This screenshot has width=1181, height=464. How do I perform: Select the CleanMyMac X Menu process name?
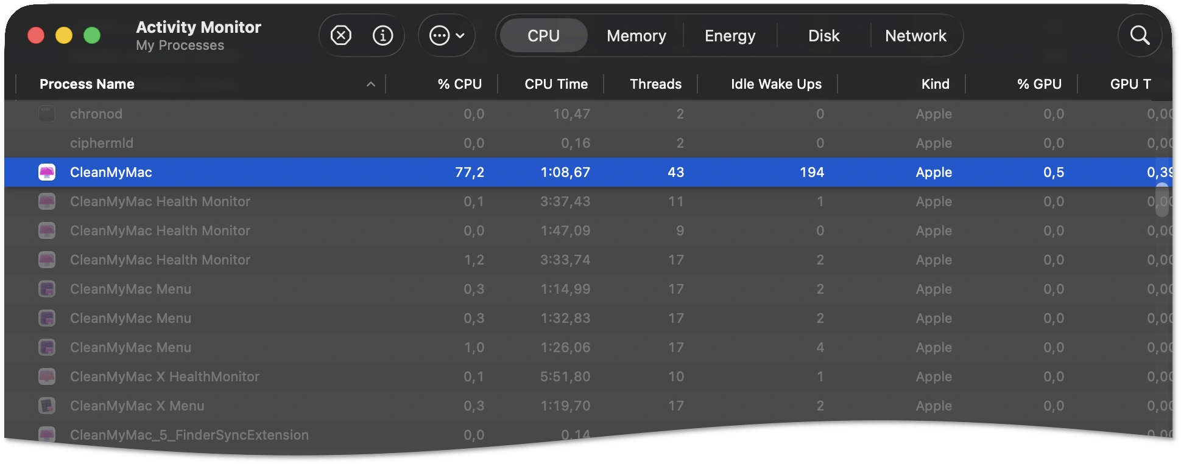click(x=137, y=406)
